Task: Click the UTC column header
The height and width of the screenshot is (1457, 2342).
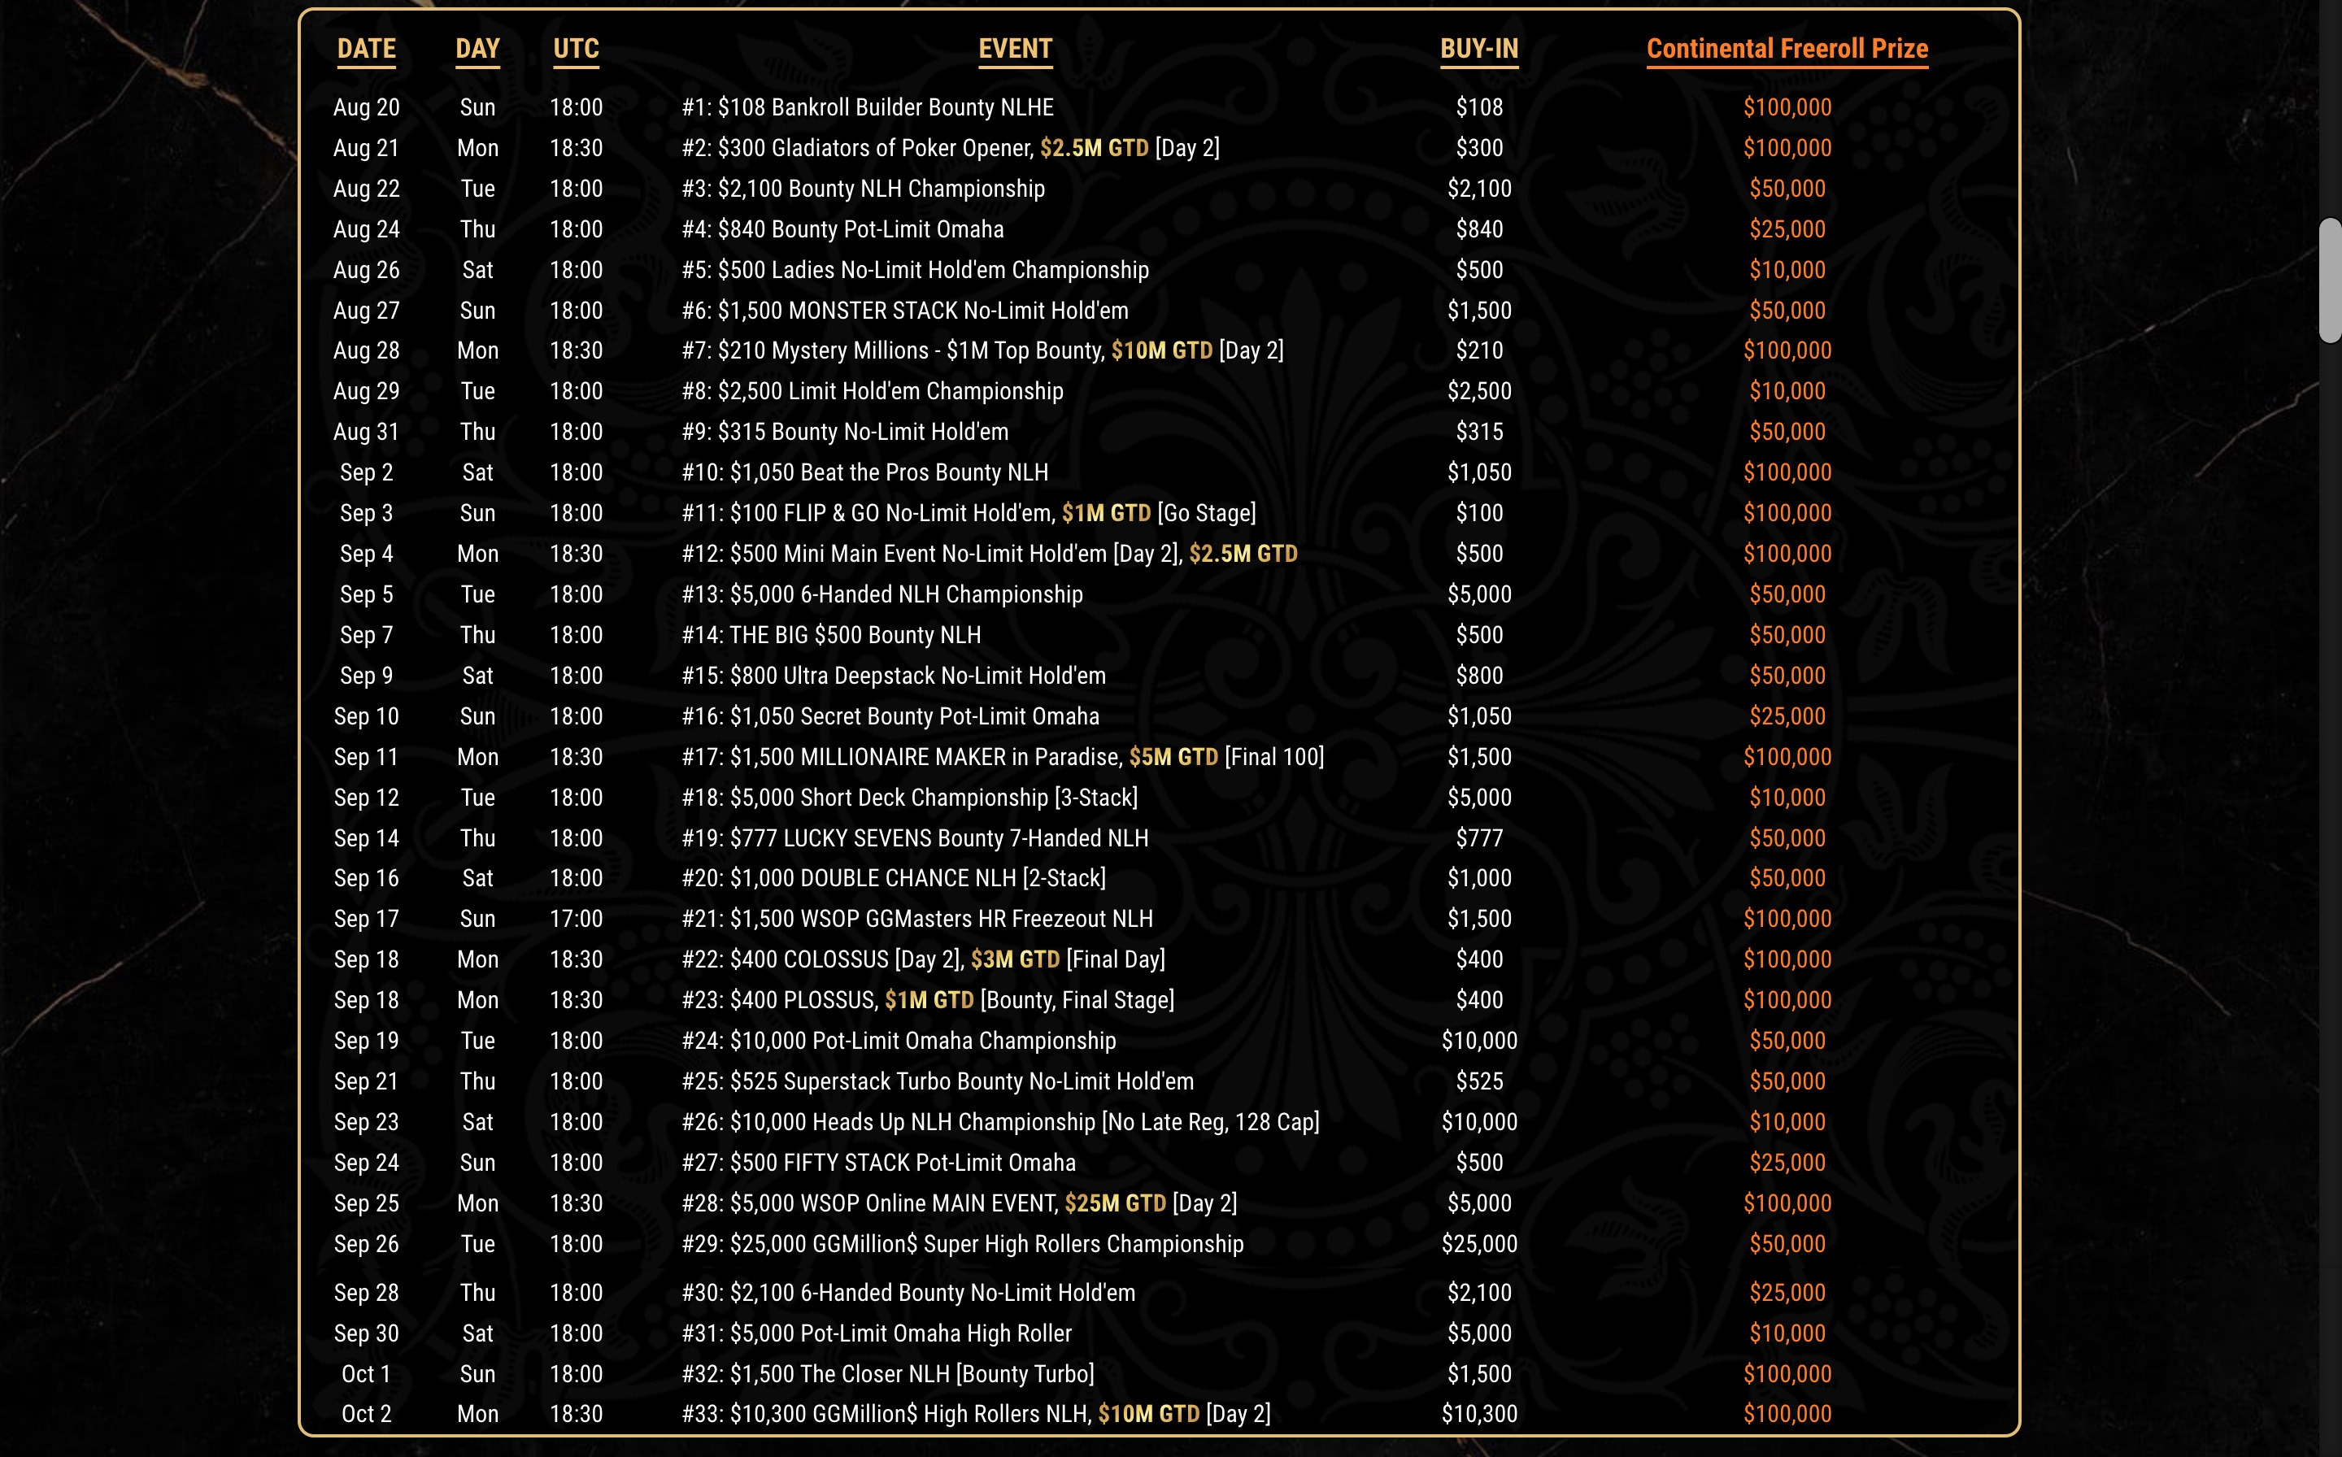Action: click(576, 48)
